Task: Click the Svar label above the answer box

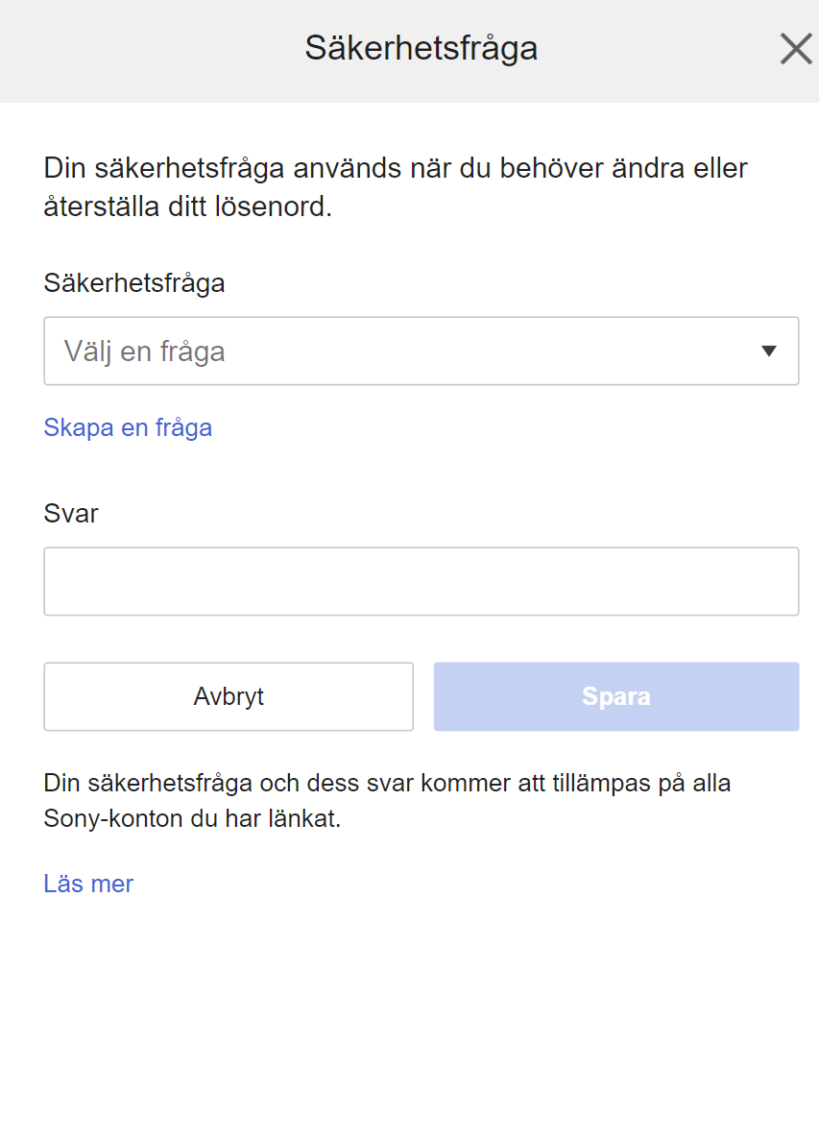Action: pos(70,514)
